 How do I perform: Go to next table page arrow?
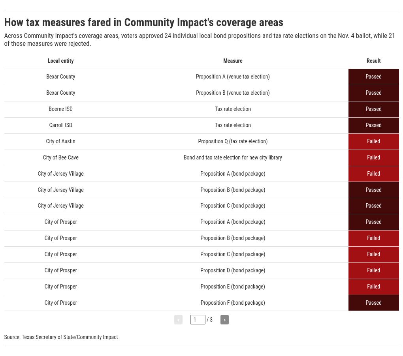(x=224, y=320)
